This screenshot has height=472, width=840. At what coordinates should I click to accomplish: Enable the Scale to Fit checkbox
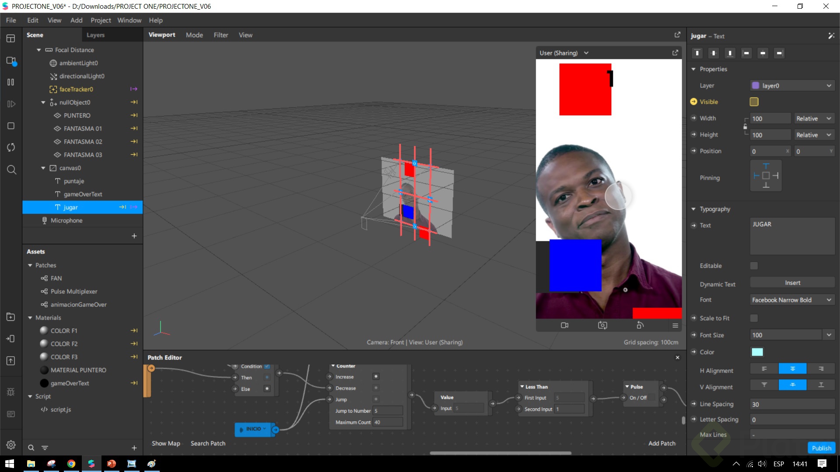754,318
